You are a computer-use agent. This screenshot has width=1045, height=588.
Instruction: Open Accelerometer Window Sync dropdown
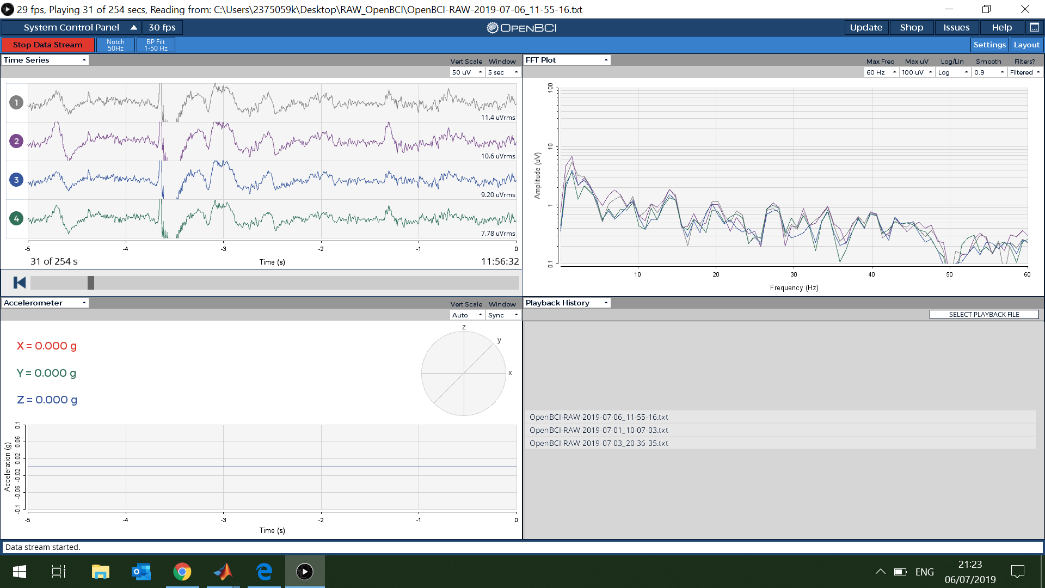coord(503,315)
